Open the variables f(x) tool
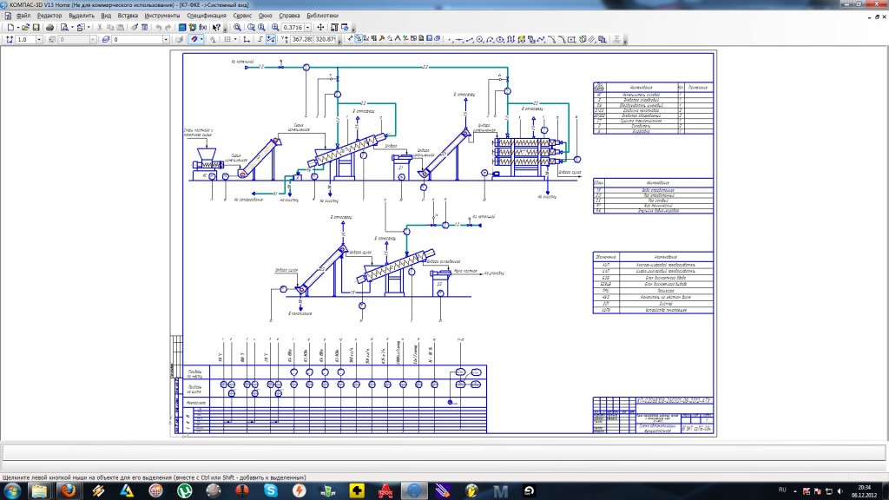The image size is (889, 500). click(203, 27)
